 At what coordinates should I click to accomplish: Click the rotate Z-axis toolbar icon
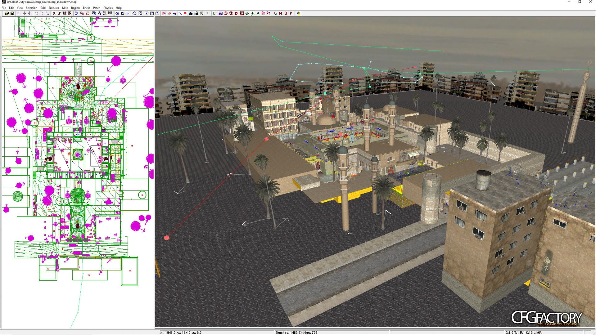(x=47, y=13)
